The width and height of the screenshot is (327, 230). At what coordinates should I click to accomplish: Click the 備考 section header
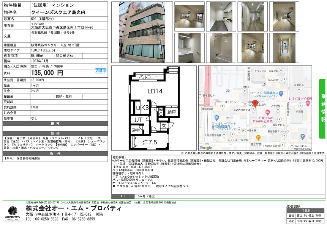[55, 124]
